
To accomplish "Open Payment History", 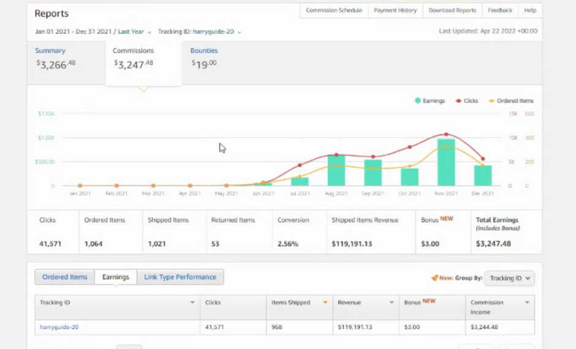I will pos(395,10).
